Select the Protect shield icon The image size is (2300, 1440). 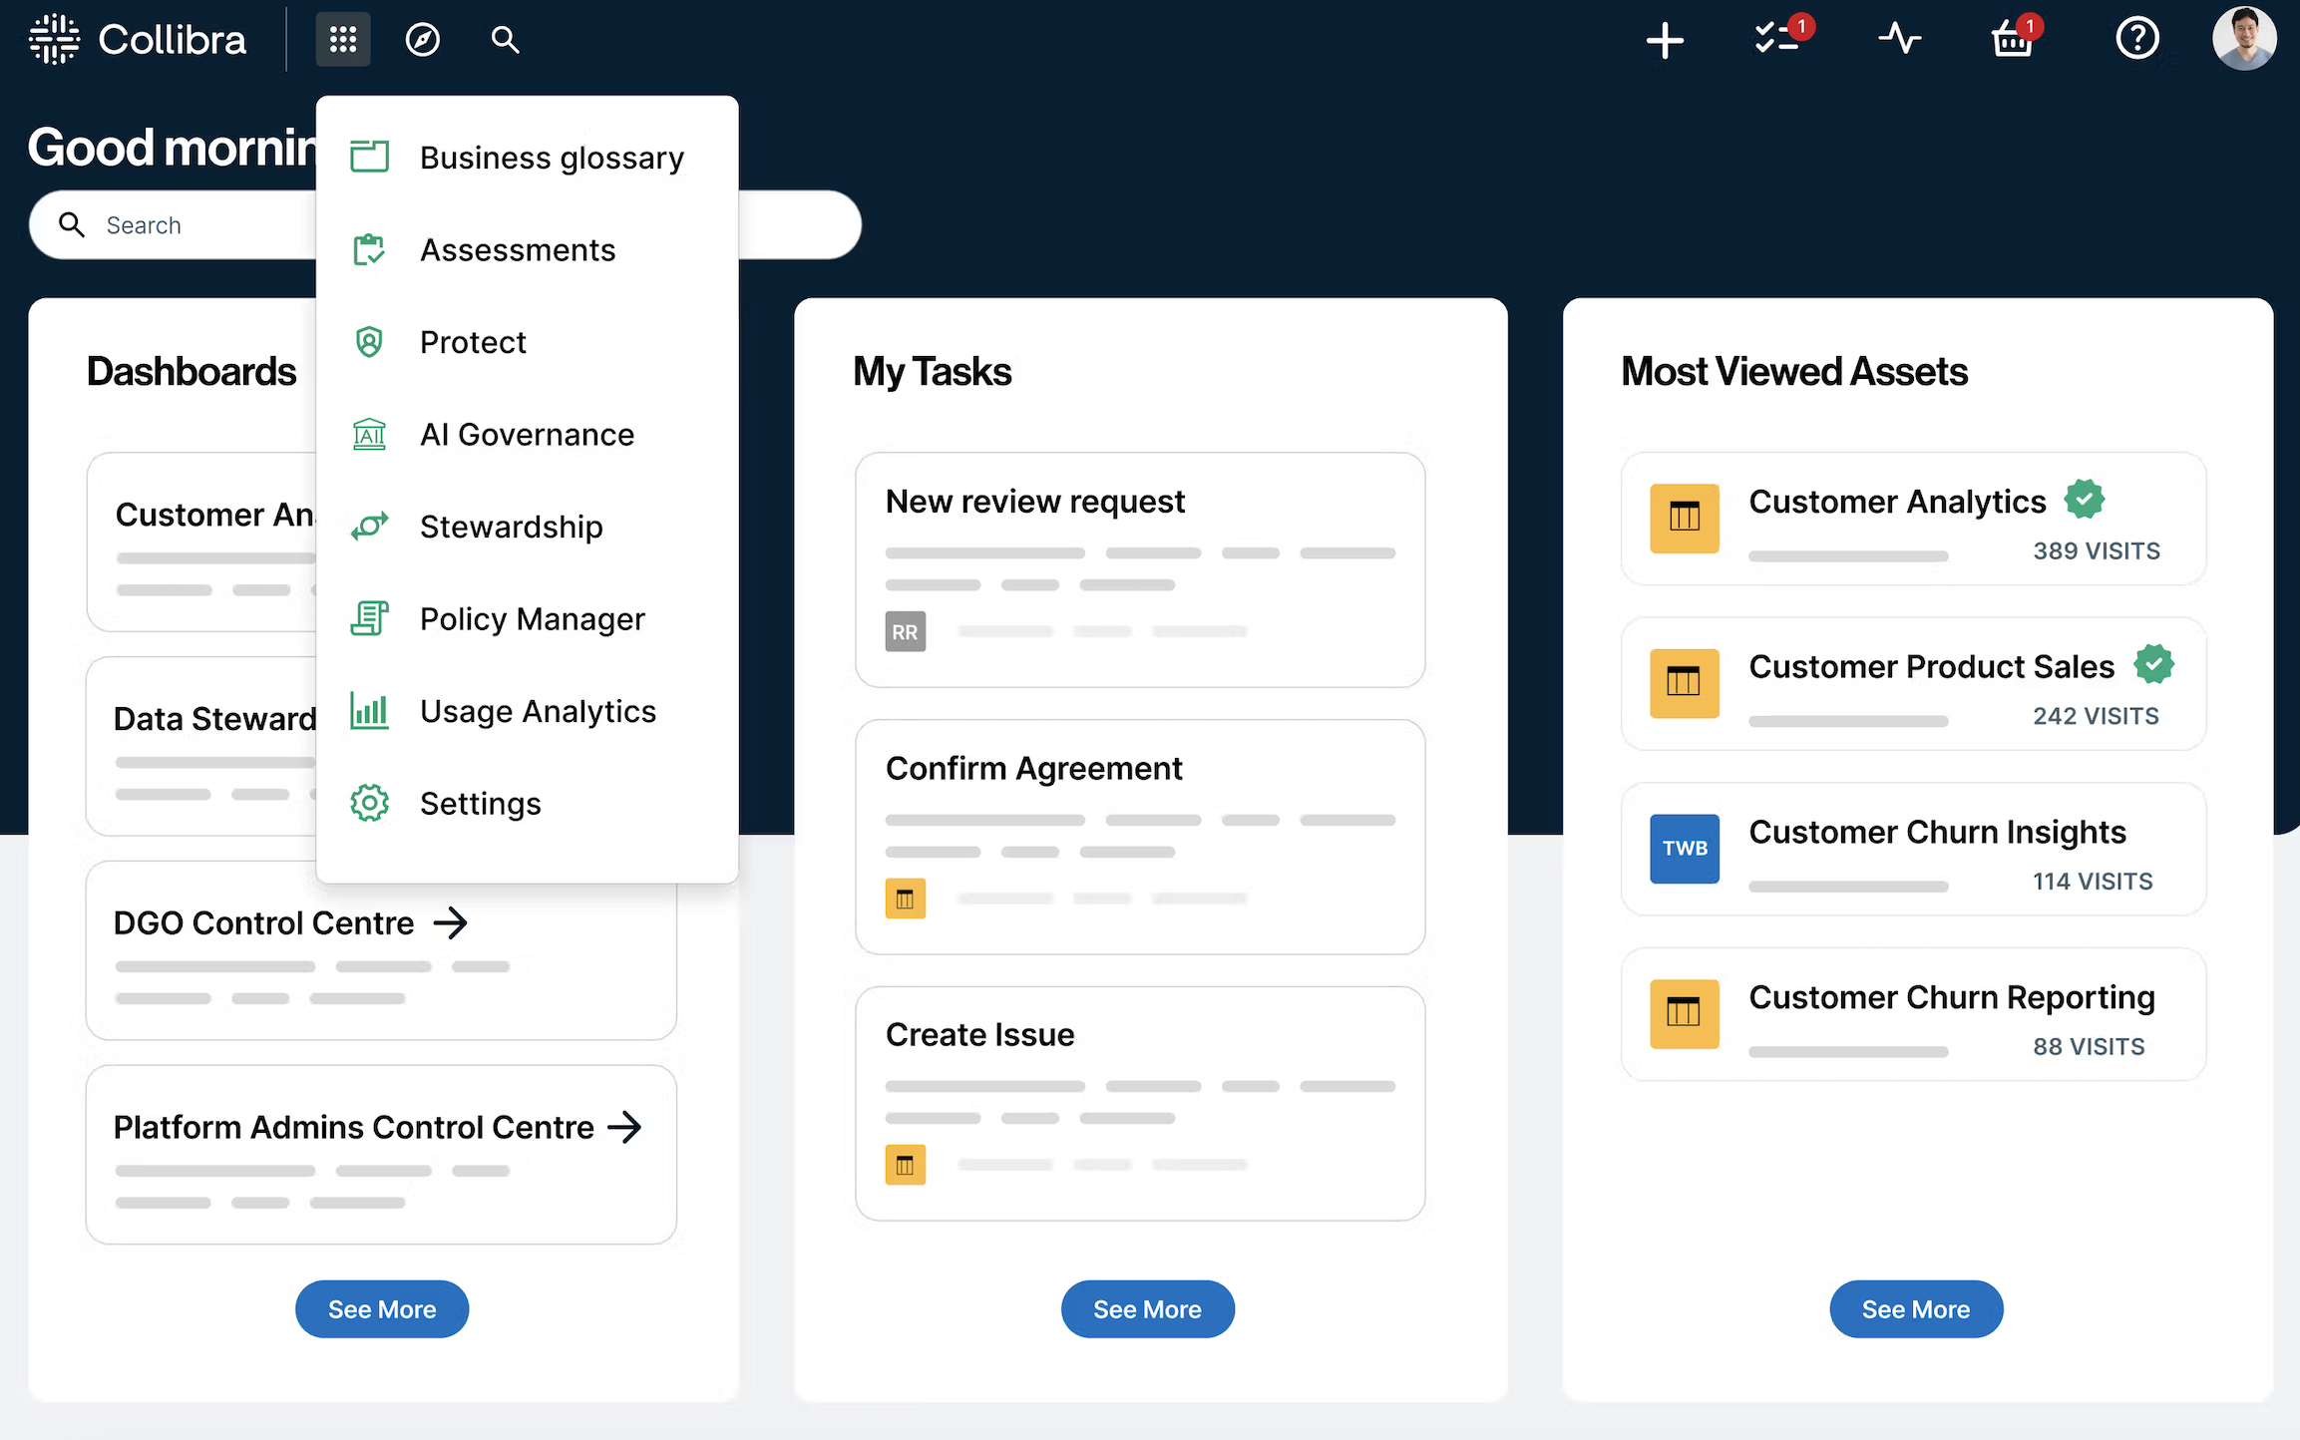tap(369, 341)
